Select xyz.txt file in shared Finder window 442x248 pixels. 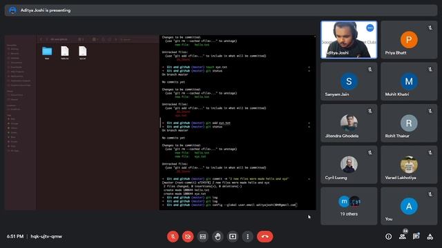pyautogui.click(x=82, y=52)
